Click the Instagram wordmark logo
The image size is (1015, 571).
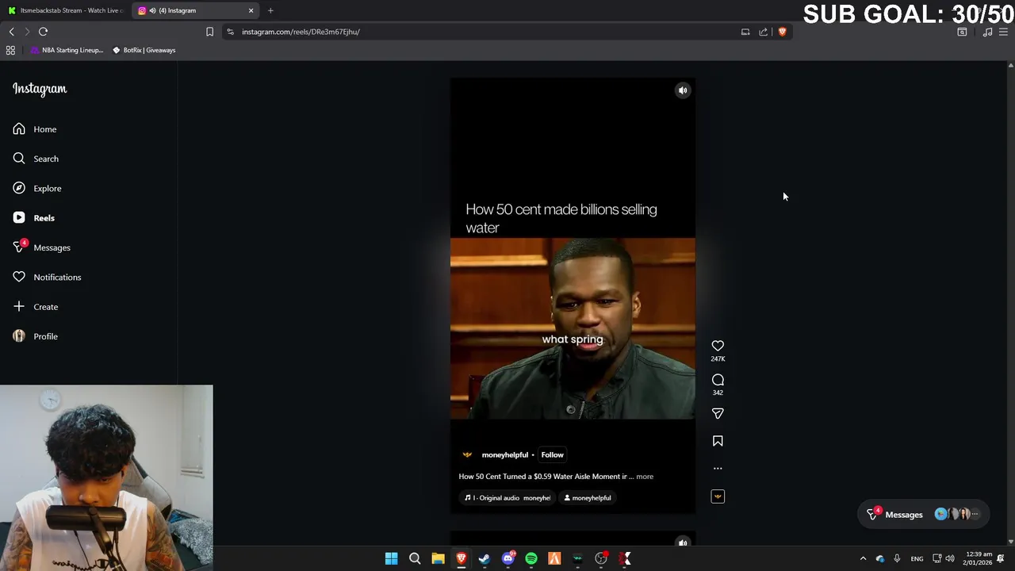pos(40,89)
